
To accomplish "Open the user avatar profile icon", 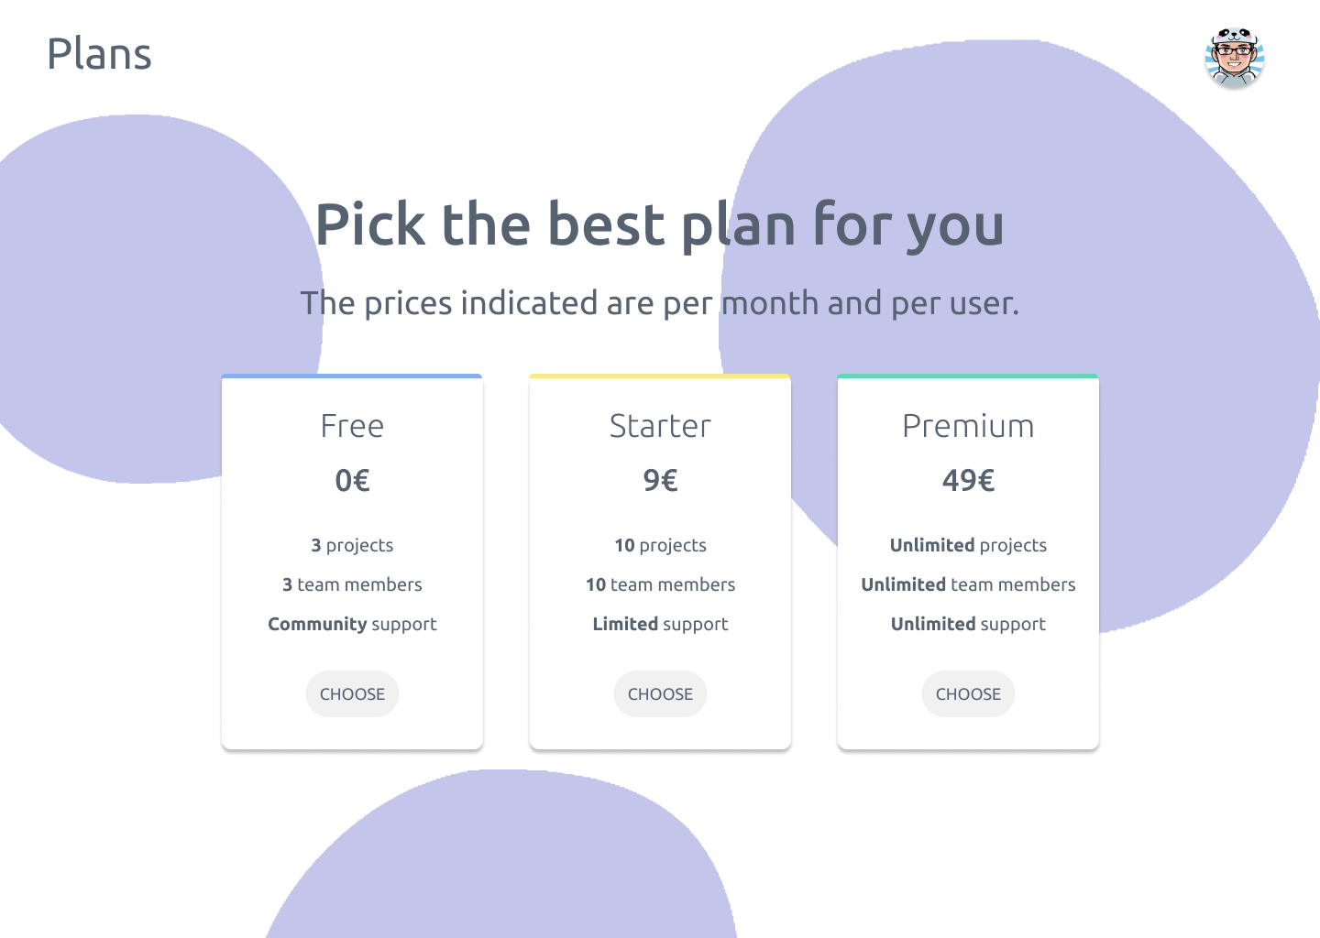I will tap(1234, 57).
